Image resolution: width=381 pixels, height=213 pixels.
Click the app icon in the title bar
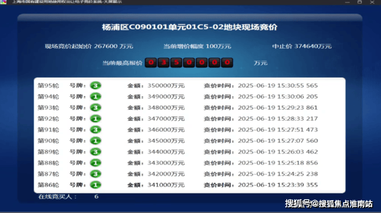(x=5, y=2)
